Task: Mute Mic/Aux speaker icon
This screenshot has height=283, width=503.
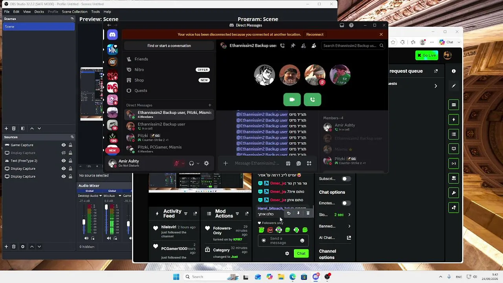Action: click(109, 238)
